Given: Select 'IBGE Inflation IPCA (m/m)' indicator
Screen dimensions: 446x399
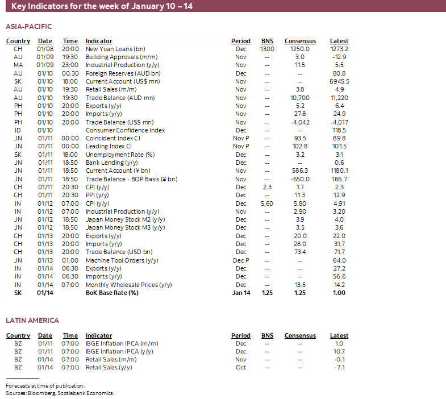Looking at the screenshot, I should (x=122, y=343).
